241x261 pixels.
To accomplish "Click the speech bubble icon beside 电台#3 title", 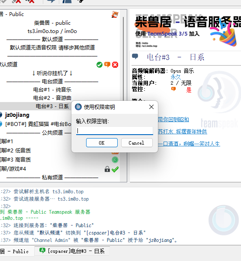I will click(135, 56).
